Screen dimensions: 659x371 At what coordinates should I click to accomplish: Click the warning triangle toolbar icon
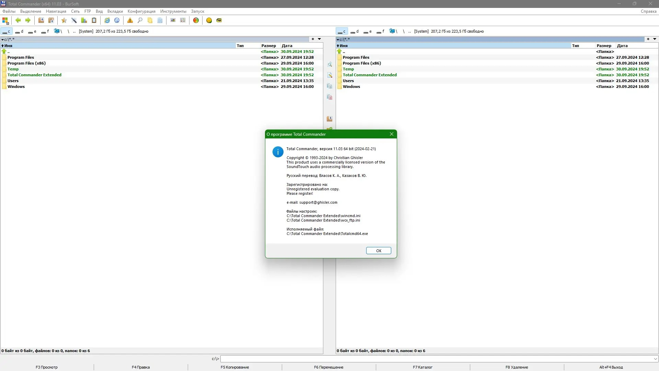pos(130,20)
